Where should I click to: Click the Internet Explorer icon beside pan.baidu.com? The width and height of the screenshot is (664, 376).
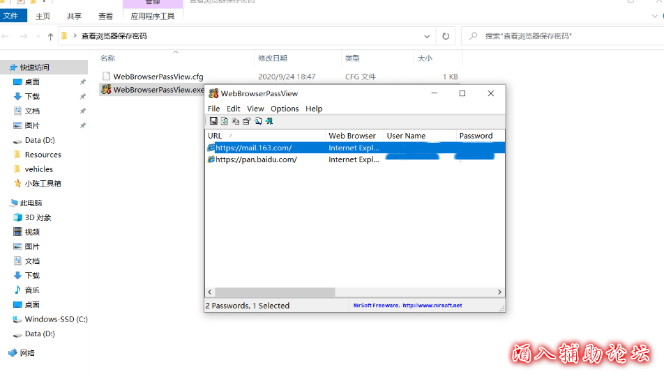(211, 159)
